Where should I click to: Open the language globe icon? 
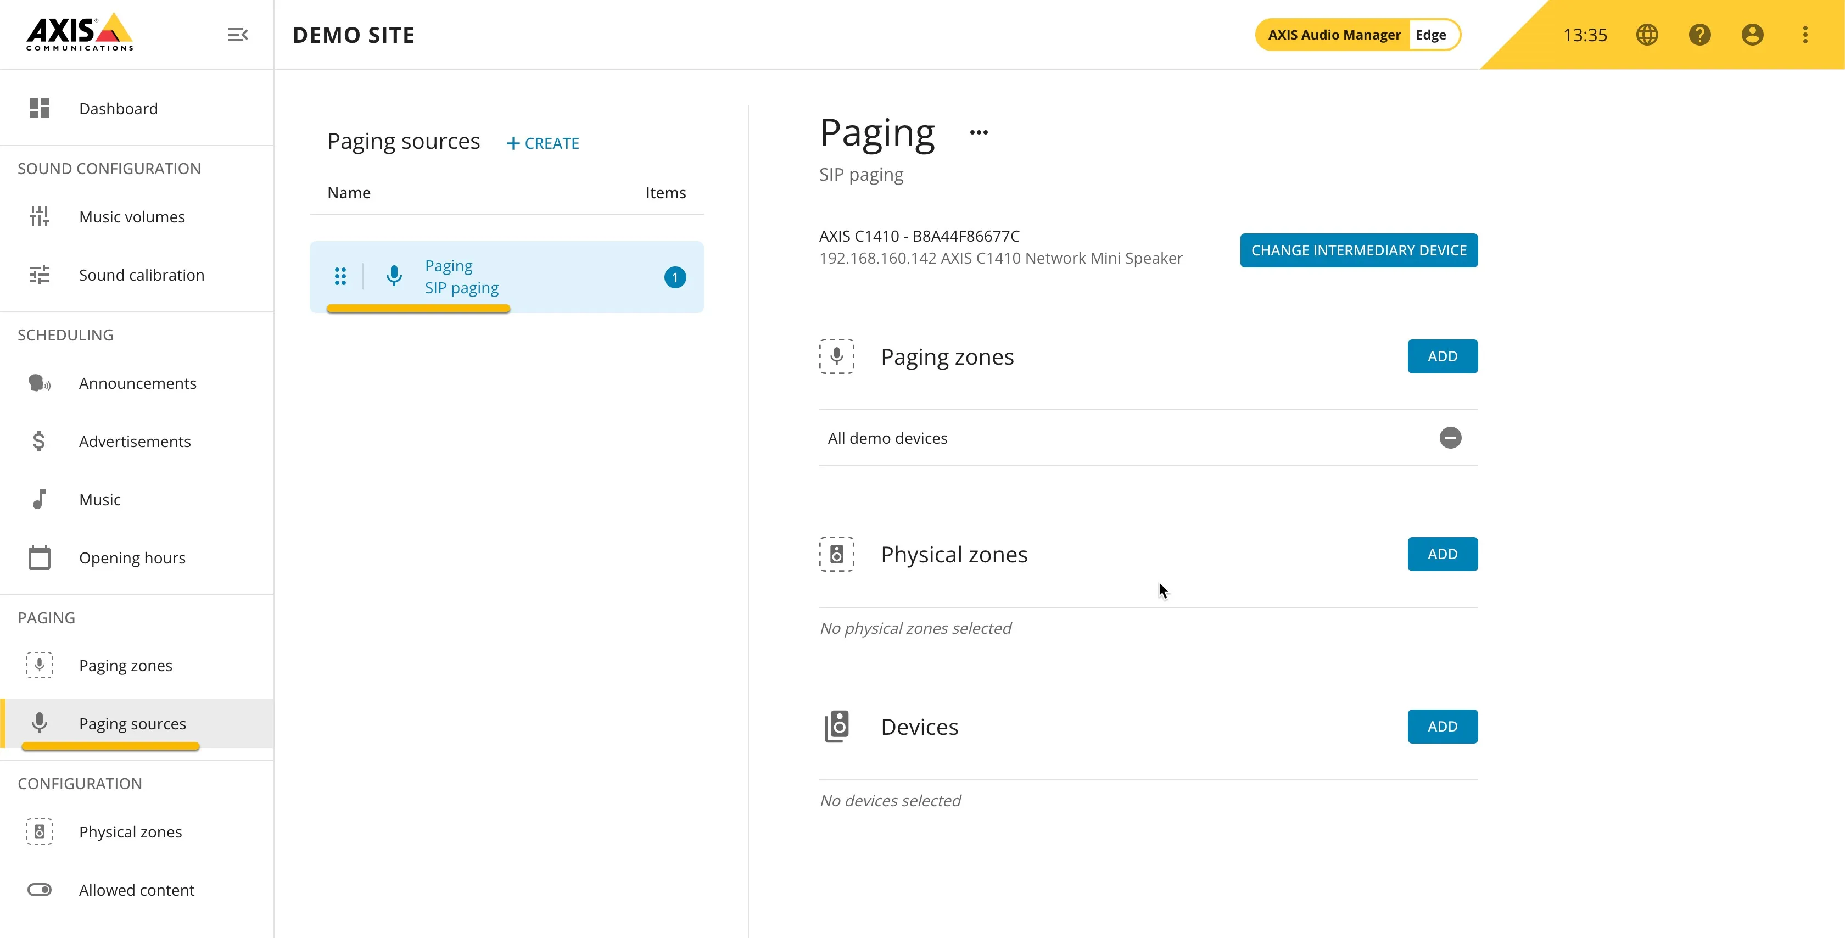pos(1647,35)
